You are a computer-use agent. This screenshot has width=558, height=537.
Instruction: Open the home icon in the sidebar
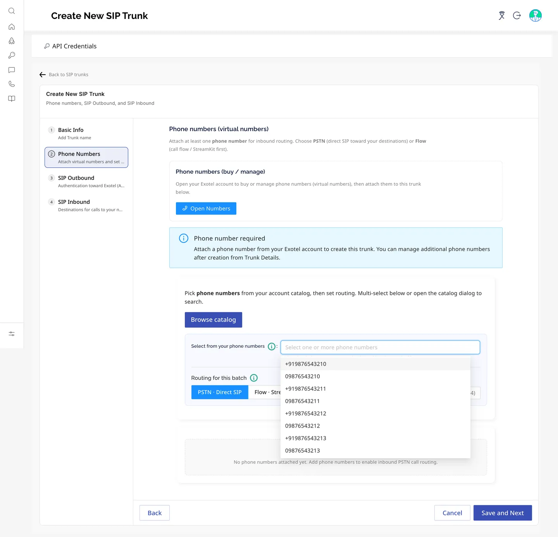tap(12, 27)
